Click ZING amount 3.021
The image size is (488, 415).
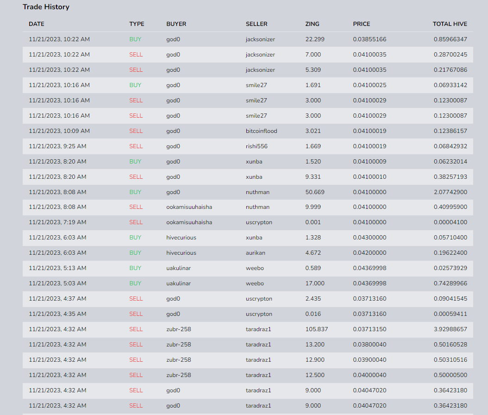313,131
